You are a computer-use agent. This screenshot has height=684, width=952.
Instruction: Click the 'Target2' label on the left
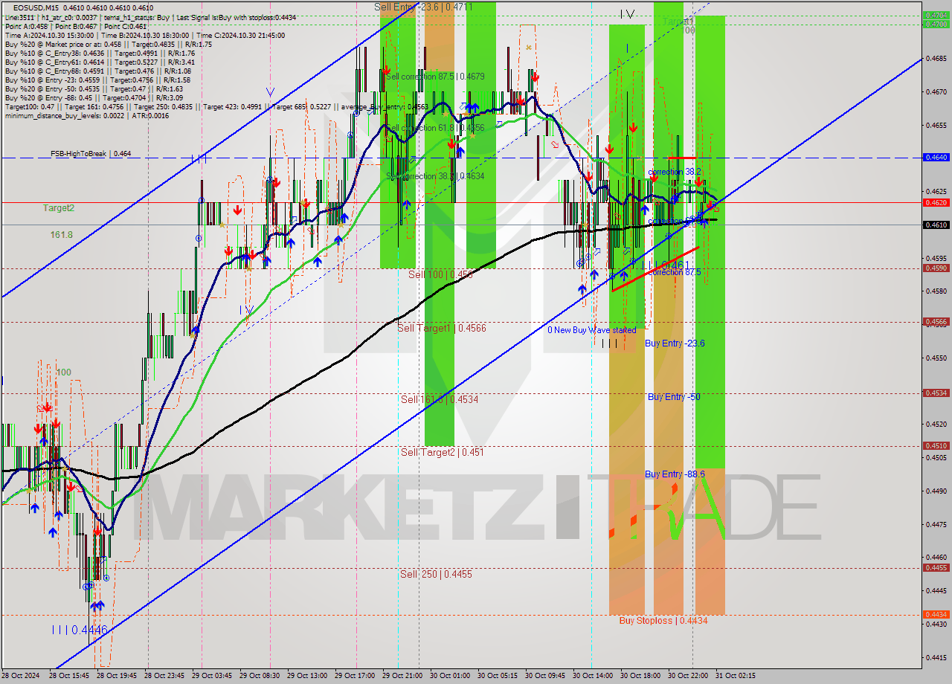coord(59,208)
